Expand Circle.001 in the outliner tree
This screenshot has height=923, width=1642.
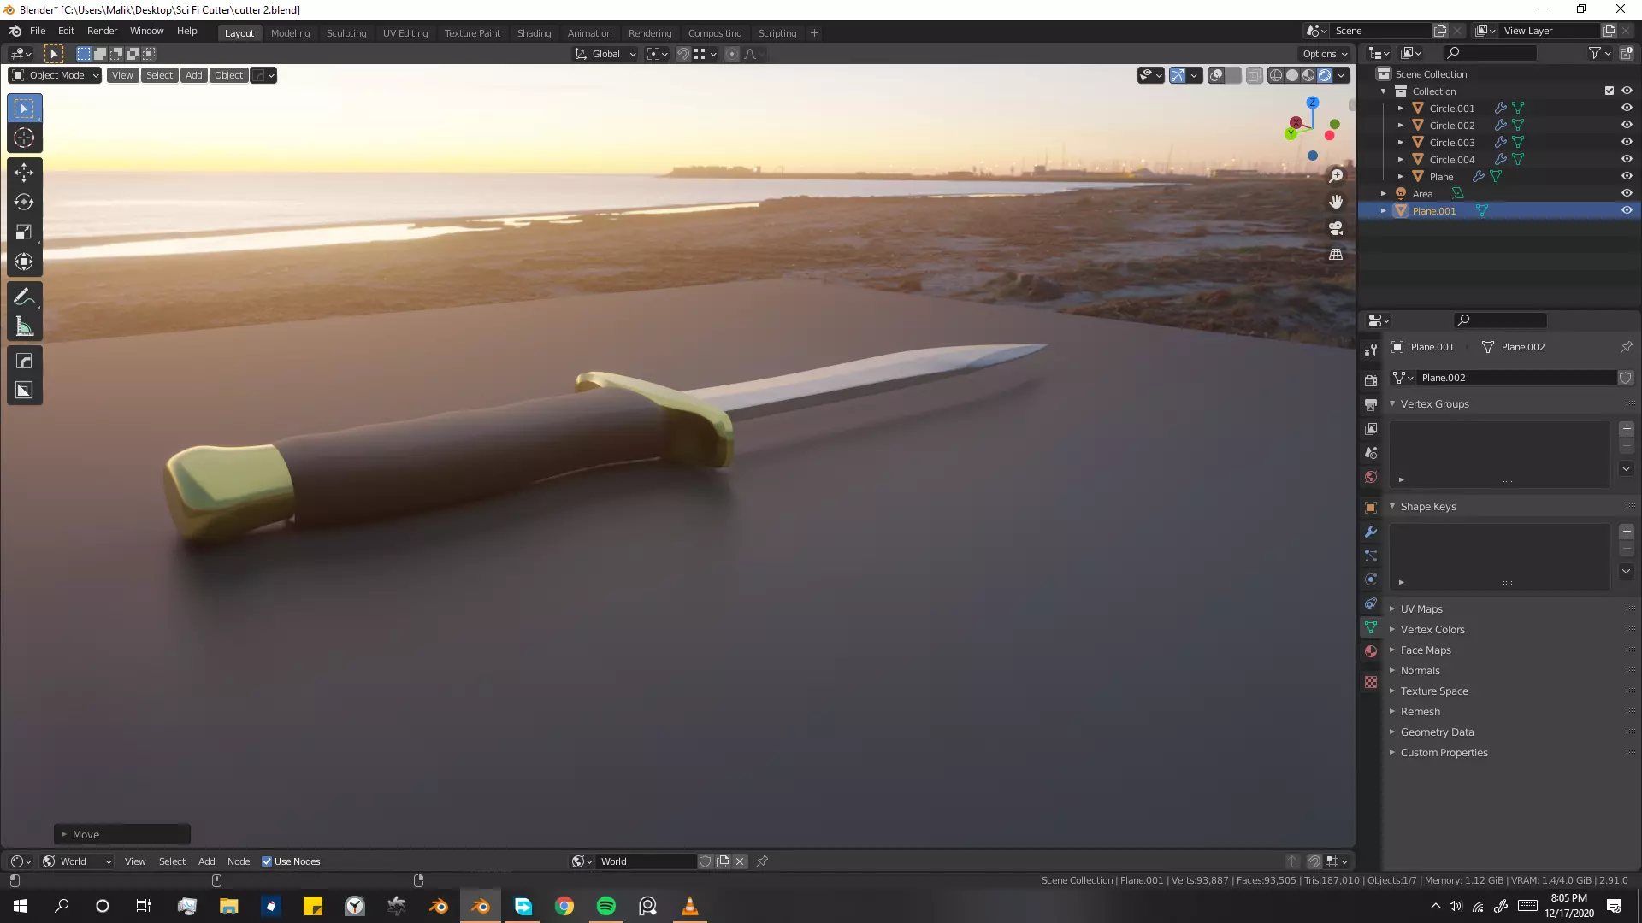(x=1401, y=109)
